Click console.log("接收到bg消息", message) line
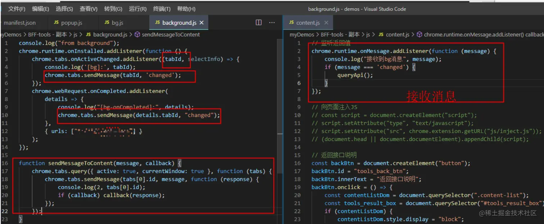The image size is (544, 224). (x=383, y=59)
